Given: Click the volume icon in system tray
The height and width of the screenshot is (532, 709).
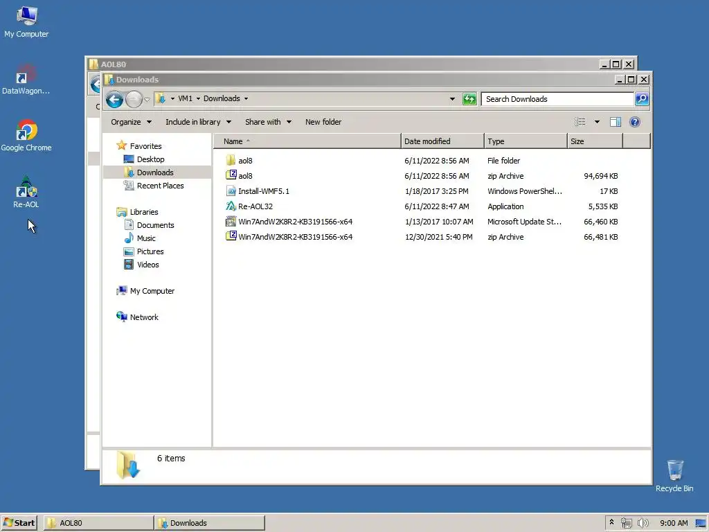Looking at the screenshot, I should (x=643, y=523).
